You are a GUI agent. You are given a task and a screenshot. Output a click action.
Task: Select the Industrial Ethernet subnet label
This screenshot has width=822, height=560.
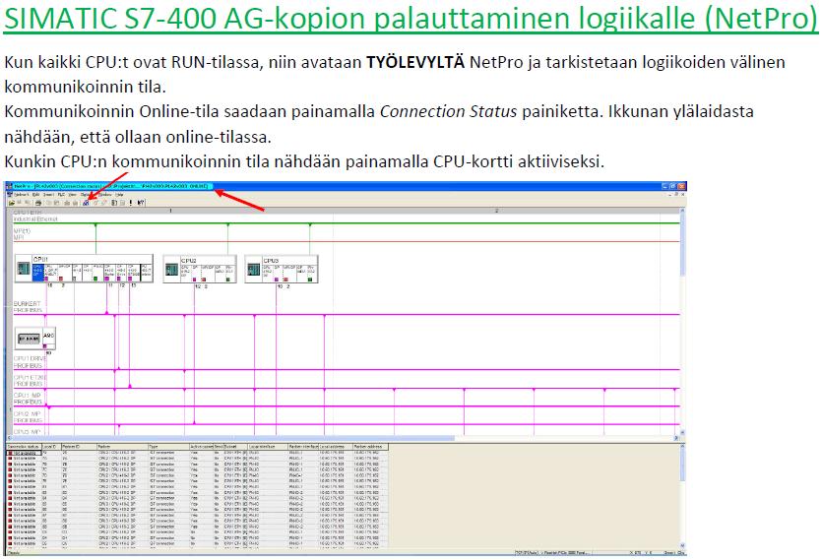tap(35, 218)
